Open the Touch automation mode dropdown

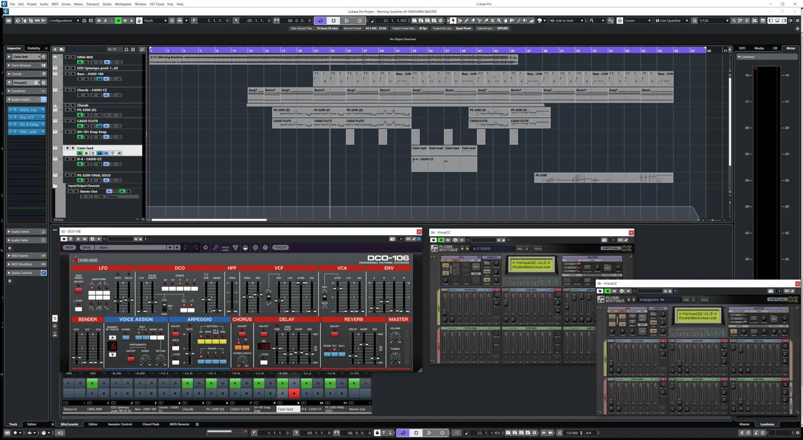(x=155, y=21)
